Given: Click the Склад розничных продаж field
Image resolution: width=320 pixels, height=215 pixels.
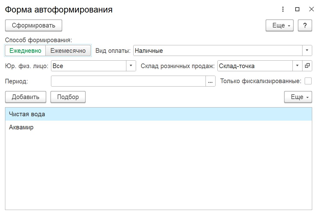Looking at the screenshot, I should (x=255, y=66).
